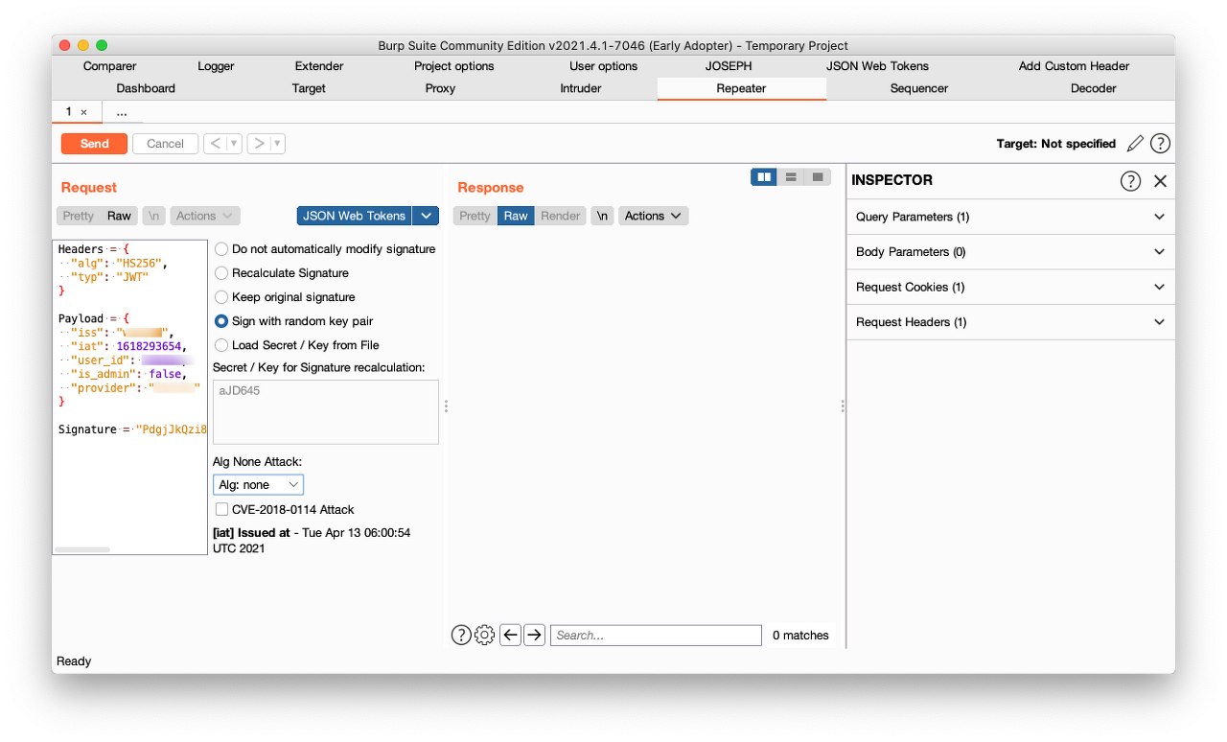Enable CVE-2018-0114 Attack checkbox
Image resolution: width=1227 pixels, height=742 pixels.
point(221,510)
